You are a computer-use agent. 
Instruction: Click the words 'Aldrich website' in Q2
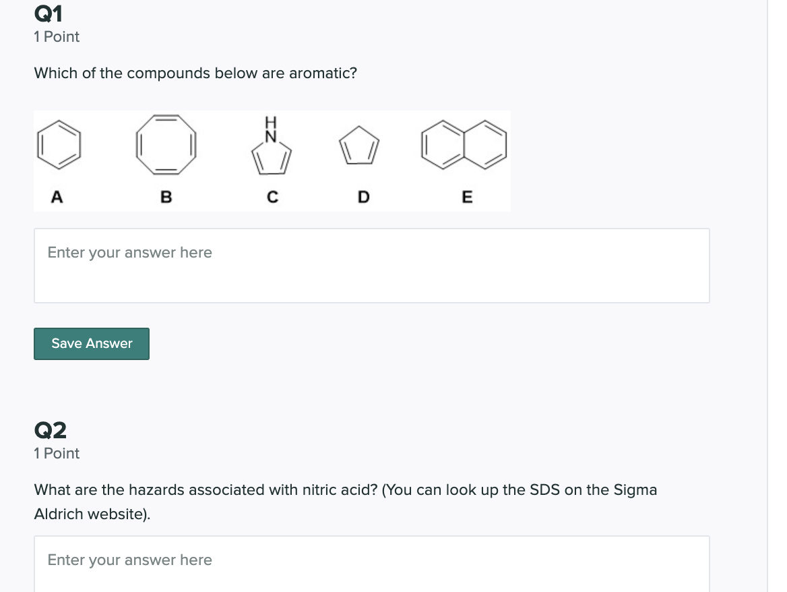(x=90, y=514)
